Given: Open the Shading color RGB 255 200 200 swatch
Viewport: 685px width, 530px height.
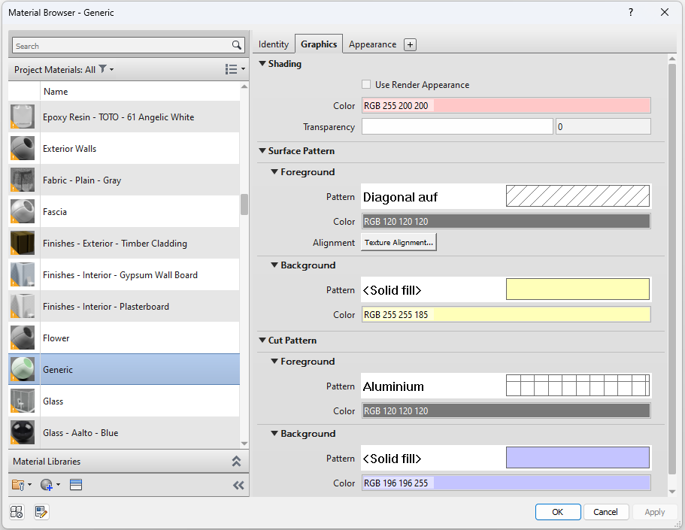Looking at the screenshot, I should click(x=506, y=106).
